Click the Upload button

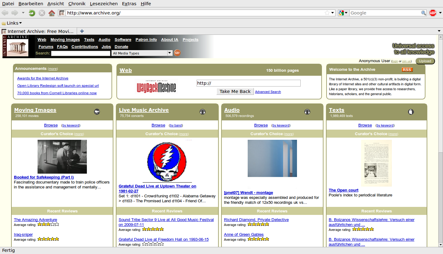tap(425, 61)
